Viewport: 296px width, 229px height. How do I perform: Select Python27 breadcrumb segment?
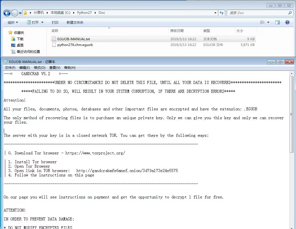click(x=84, y=13)
